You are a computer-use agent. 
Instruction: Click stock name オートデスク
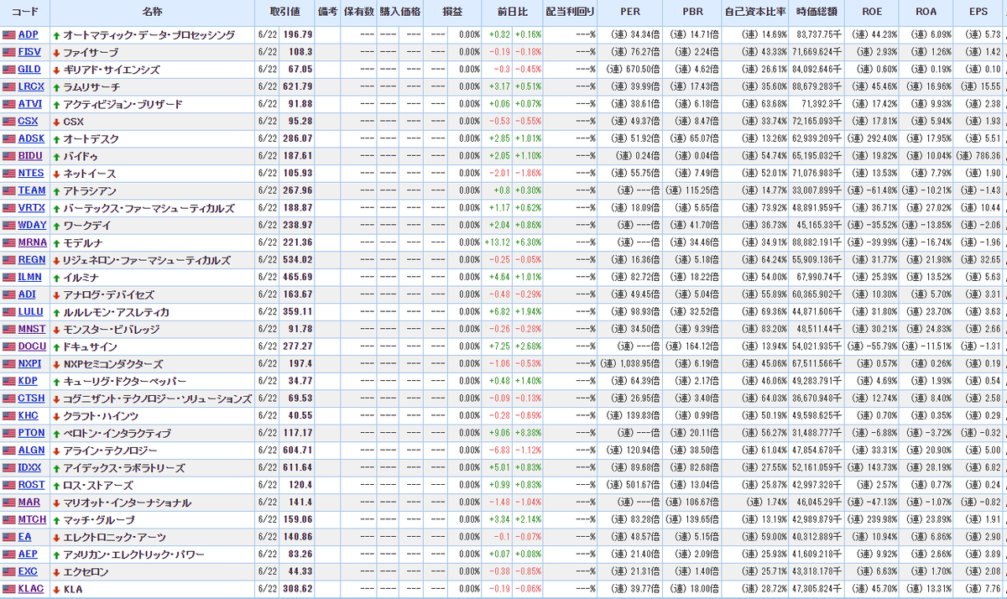pos(91,139)
